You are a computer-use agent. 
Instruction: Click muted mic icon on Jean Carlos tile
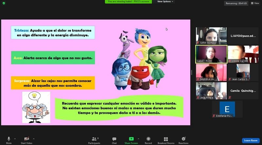coord(230,79)
